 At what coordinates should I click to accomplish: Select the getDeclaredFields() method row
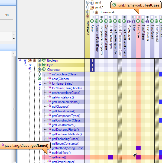63,130
